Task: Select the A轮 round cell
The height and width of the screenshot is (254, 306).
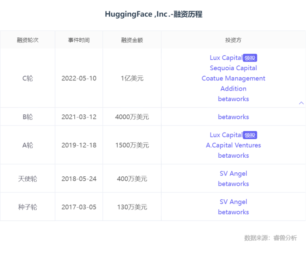Action: pos(28,145)
